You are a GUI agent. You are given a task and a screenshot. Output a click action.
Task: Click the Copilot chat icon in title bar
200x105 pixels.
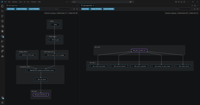click(130, 2)
